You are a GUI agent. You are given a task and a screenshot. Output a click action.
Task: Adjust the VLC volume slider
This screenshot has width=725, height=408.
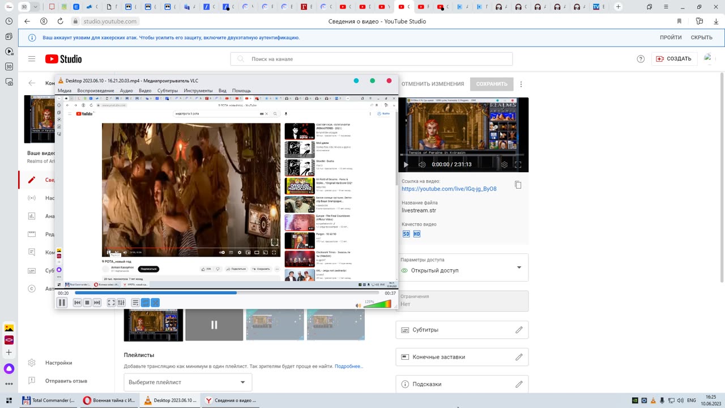pos(377,304)
